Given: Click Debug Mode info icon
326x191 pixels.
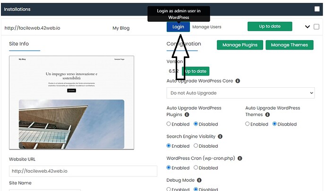Looking at the screenshot, I should pos(199,180).
